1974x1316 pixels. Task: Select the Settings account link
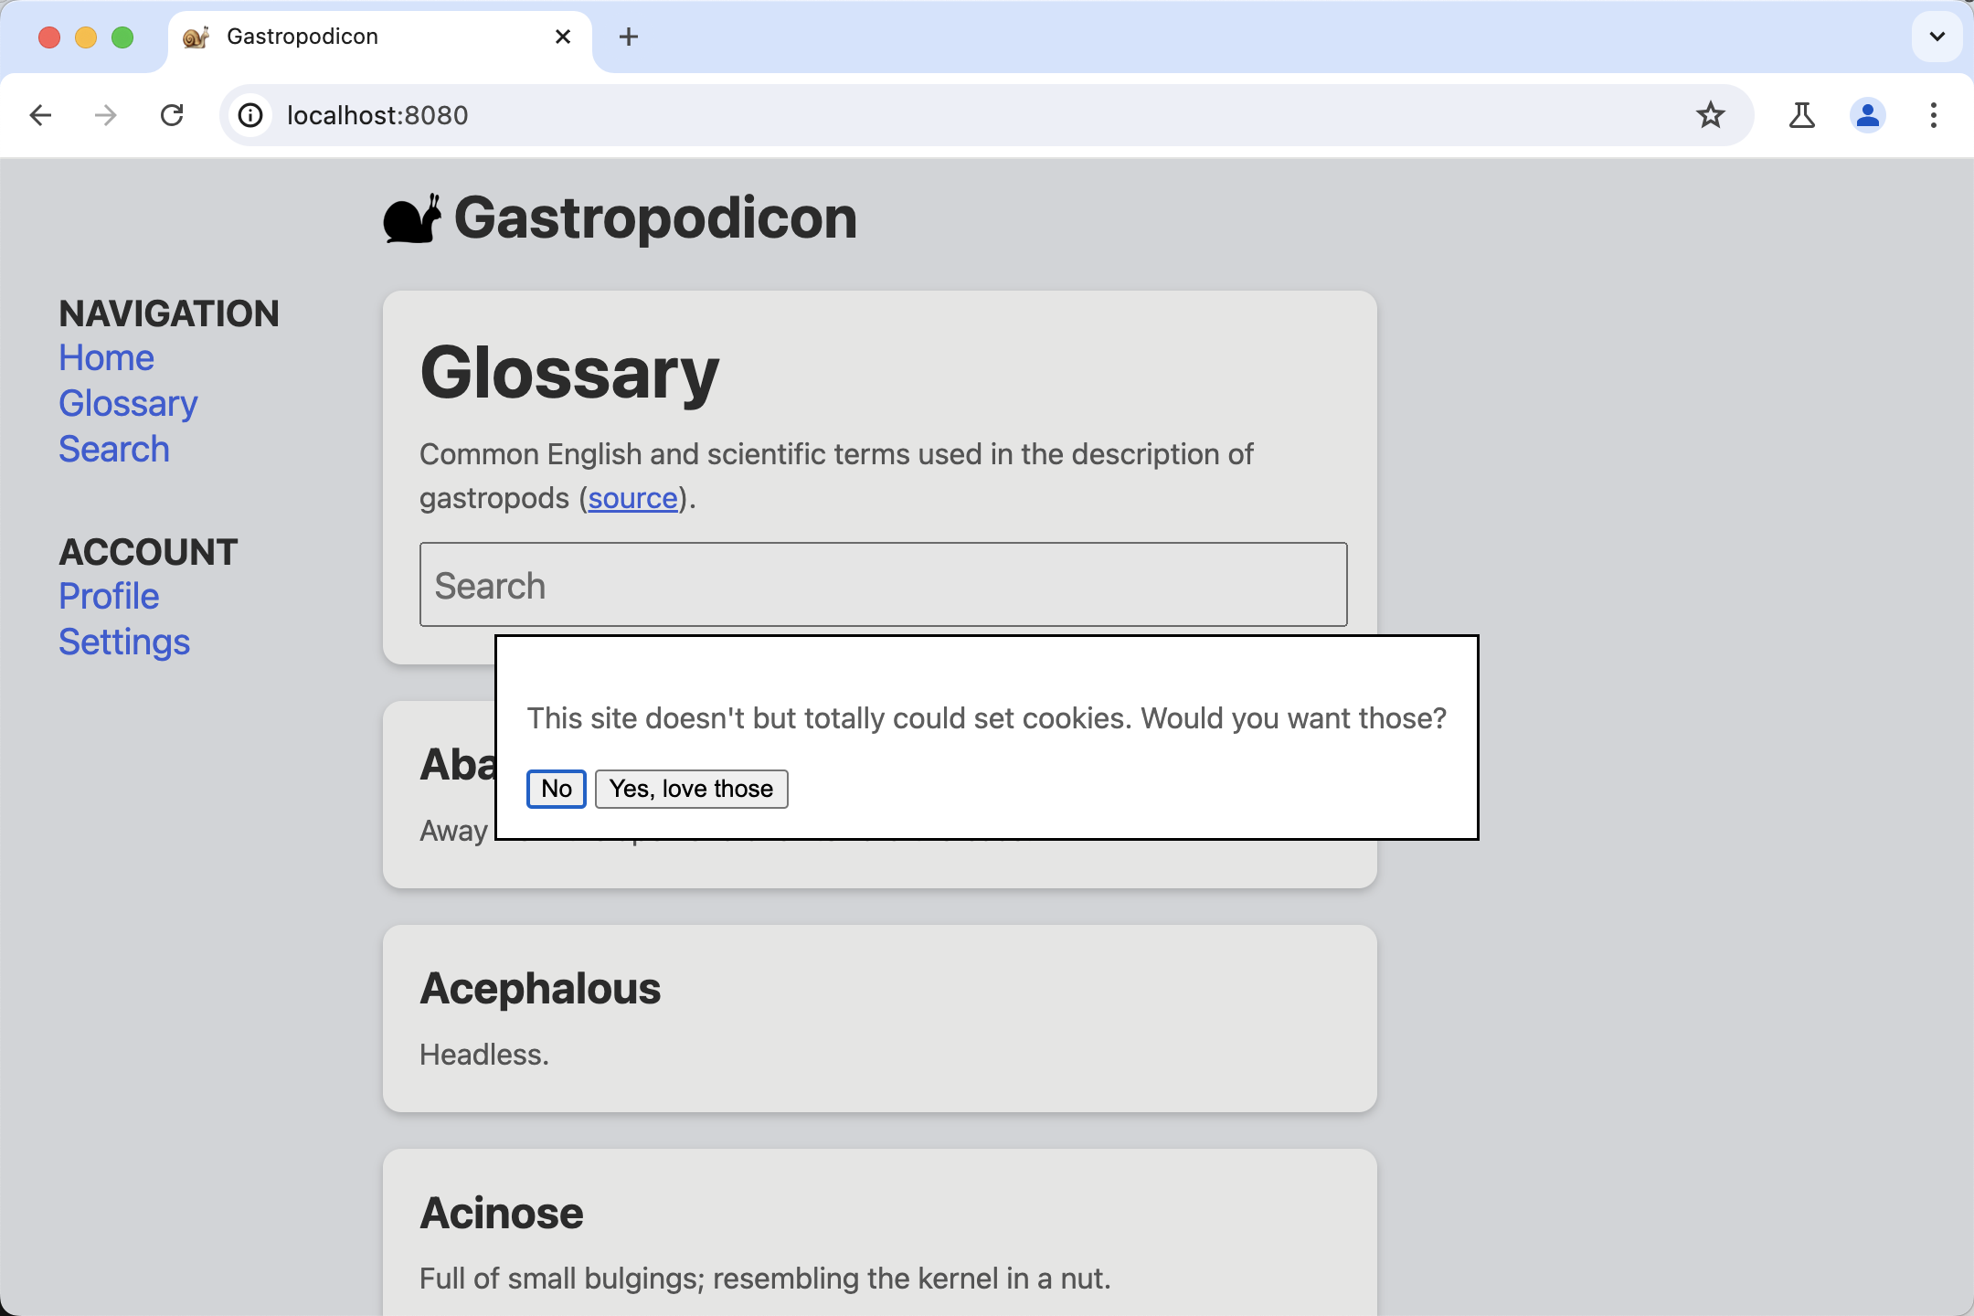[125, 642]
